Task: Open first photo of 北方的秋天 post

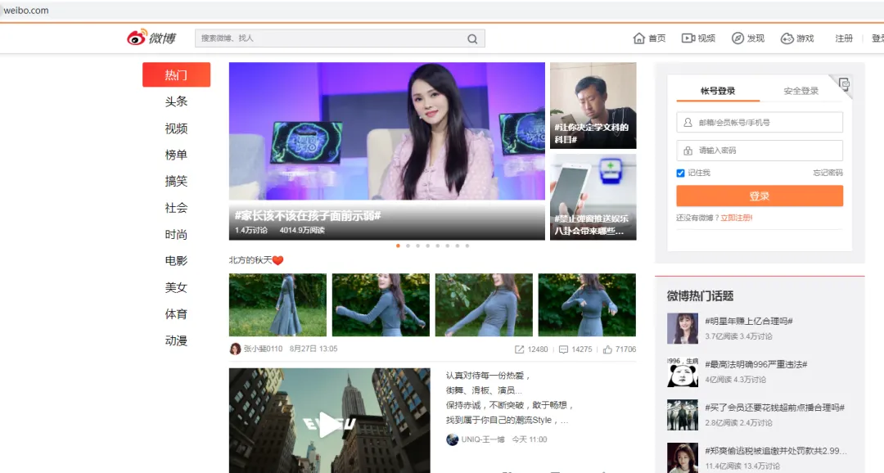Action: (277, 305)
